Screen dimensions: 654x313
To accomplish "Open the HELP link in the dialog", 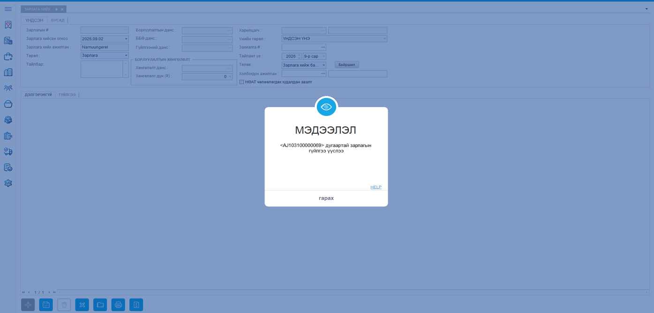I will tap(376, 187).
